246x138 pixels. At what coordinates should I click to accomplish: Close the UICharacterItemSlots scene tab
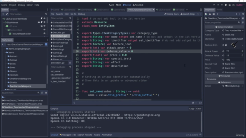(154, 10)
